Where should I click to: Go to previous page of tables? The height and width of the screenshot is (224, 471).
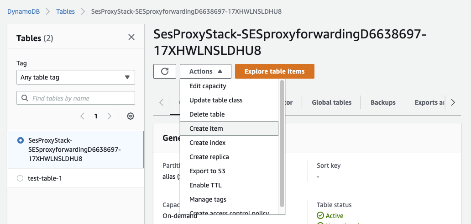(82, 116)
